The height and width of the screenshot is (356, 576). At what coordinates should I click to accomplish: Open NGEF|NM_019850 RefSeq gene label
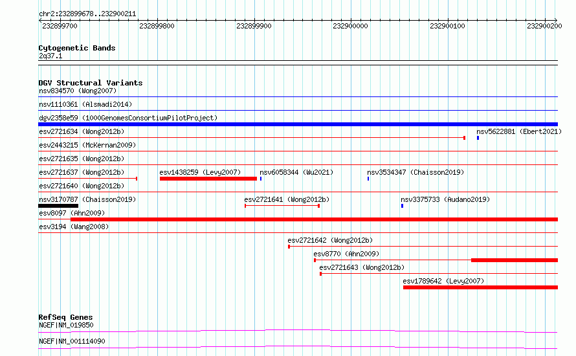(x=66, y=325)
